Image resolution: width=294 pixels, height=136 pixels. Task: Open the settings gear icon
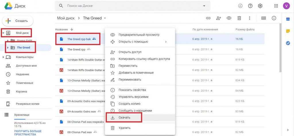(x=260, y=6)
